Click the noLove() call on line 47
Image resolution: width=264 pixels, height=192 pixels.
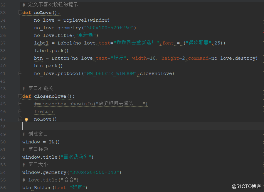(45, 119)
